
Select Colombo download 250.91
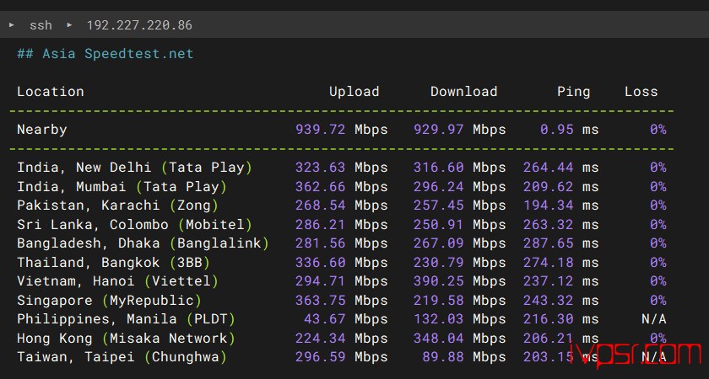click(439, 224)
